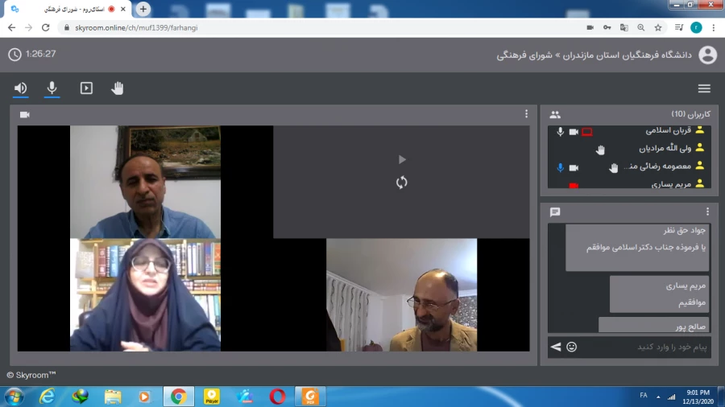Open the video panel three-dot options menu
The height and width of the screenshot is (407, 725).
point(526,114)
